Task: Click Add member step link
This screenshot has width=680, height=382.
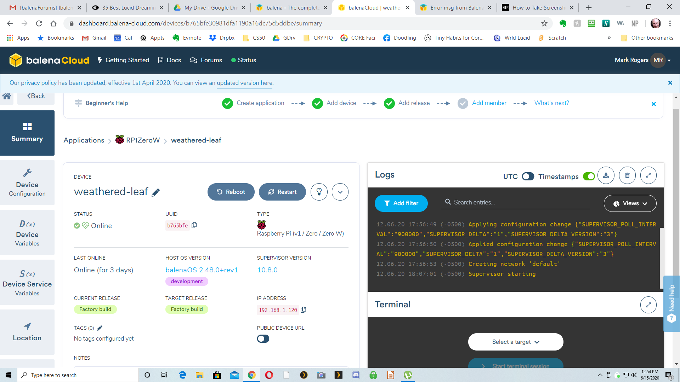Action: coord(489,103)
